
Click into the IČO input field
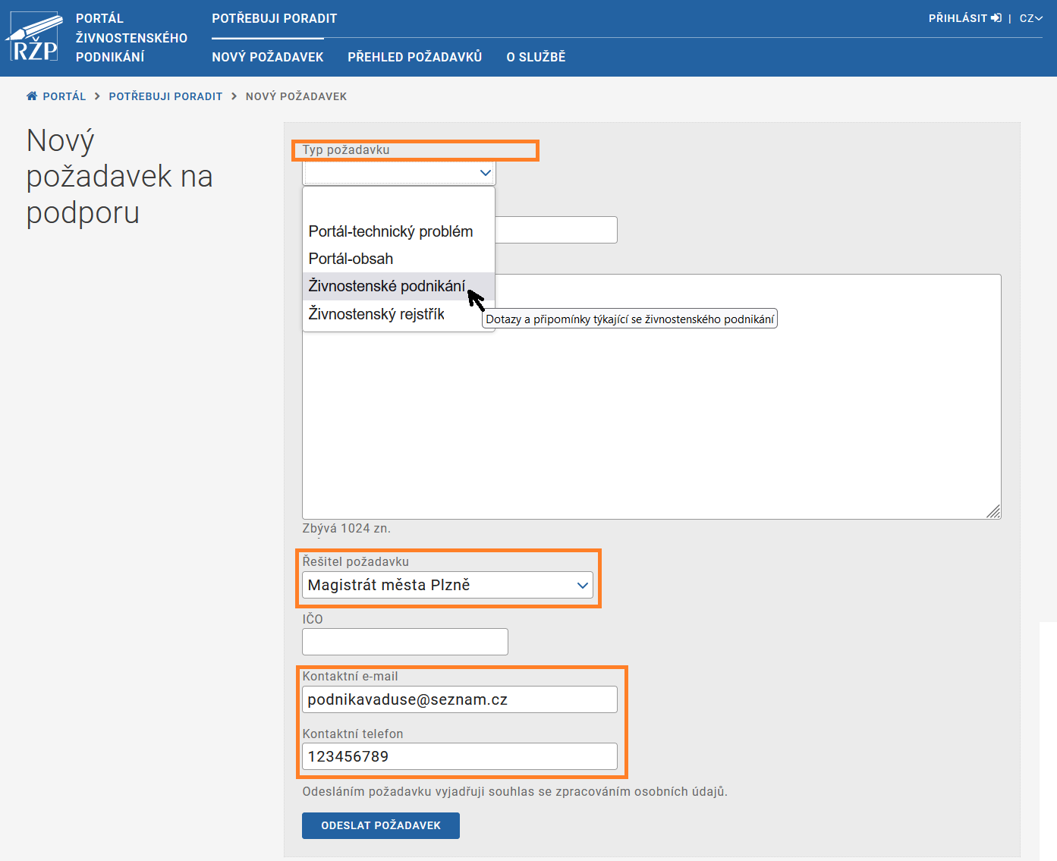[404, 642]
